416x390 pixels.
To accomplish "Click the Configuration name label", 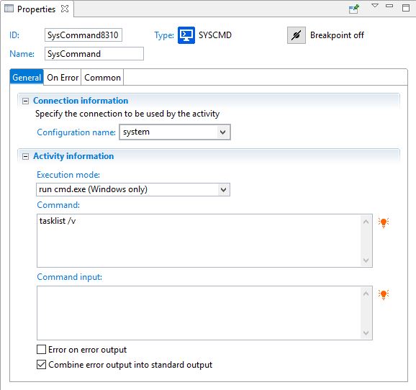I will click(x=76, y=132).
